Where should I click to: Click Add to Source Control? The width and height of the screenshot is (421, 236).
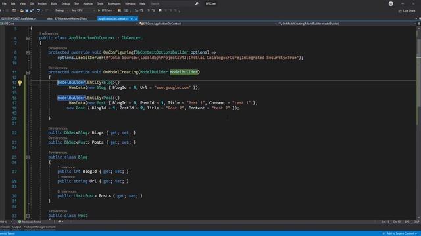tap(400, 233)
